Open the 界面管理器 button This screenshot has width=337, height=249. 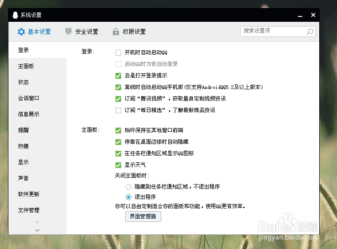click(143, 217)
